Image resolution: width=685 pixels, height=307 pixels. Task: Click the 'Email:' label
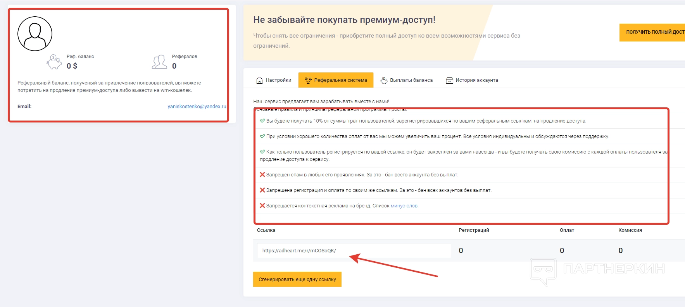(x=24, y=106)
